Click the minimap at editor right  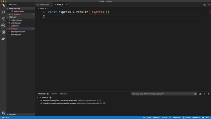tap(201, 10)
